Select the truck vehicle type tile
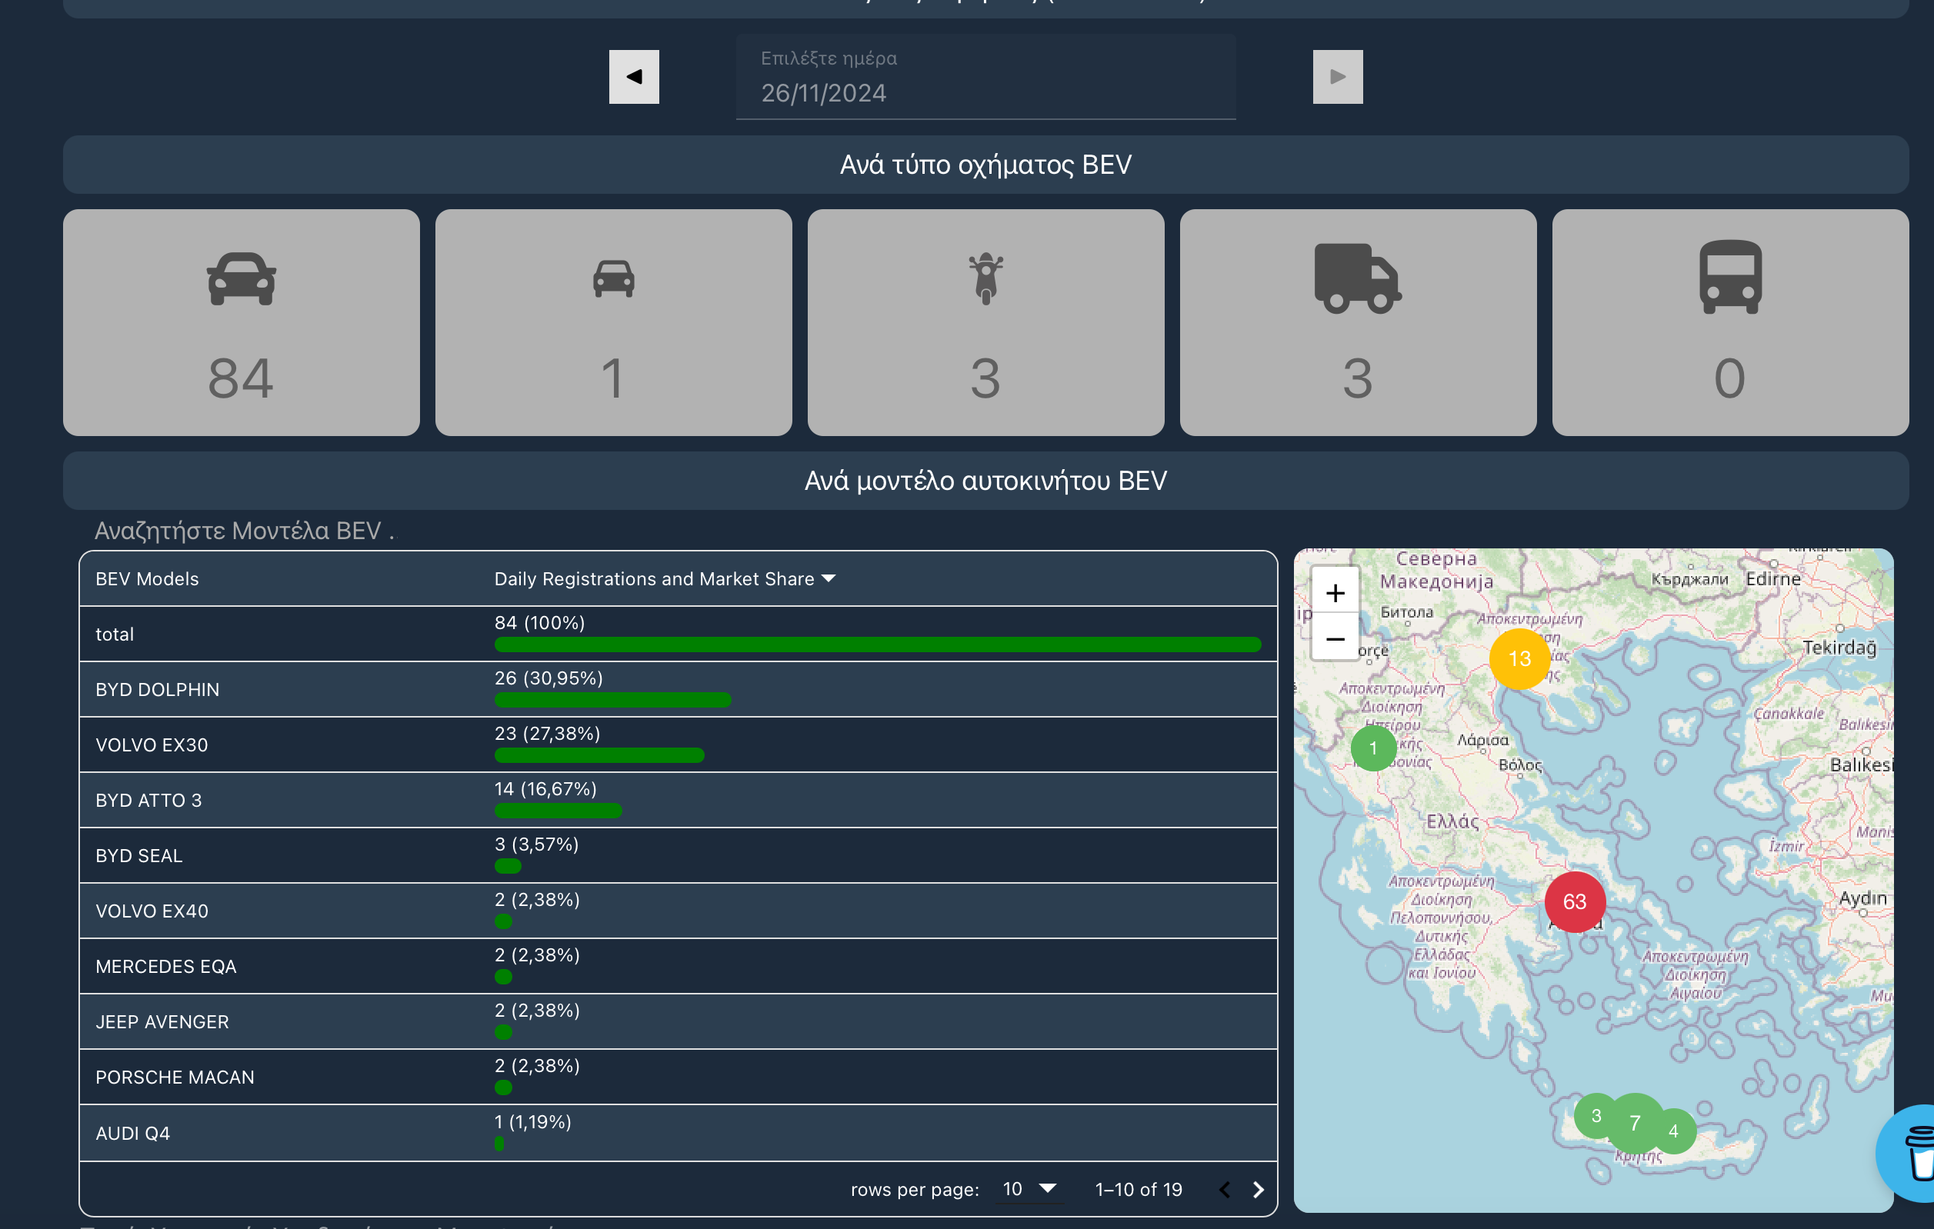Viewport: 1934px width, 1229px height. (1357, 323)
